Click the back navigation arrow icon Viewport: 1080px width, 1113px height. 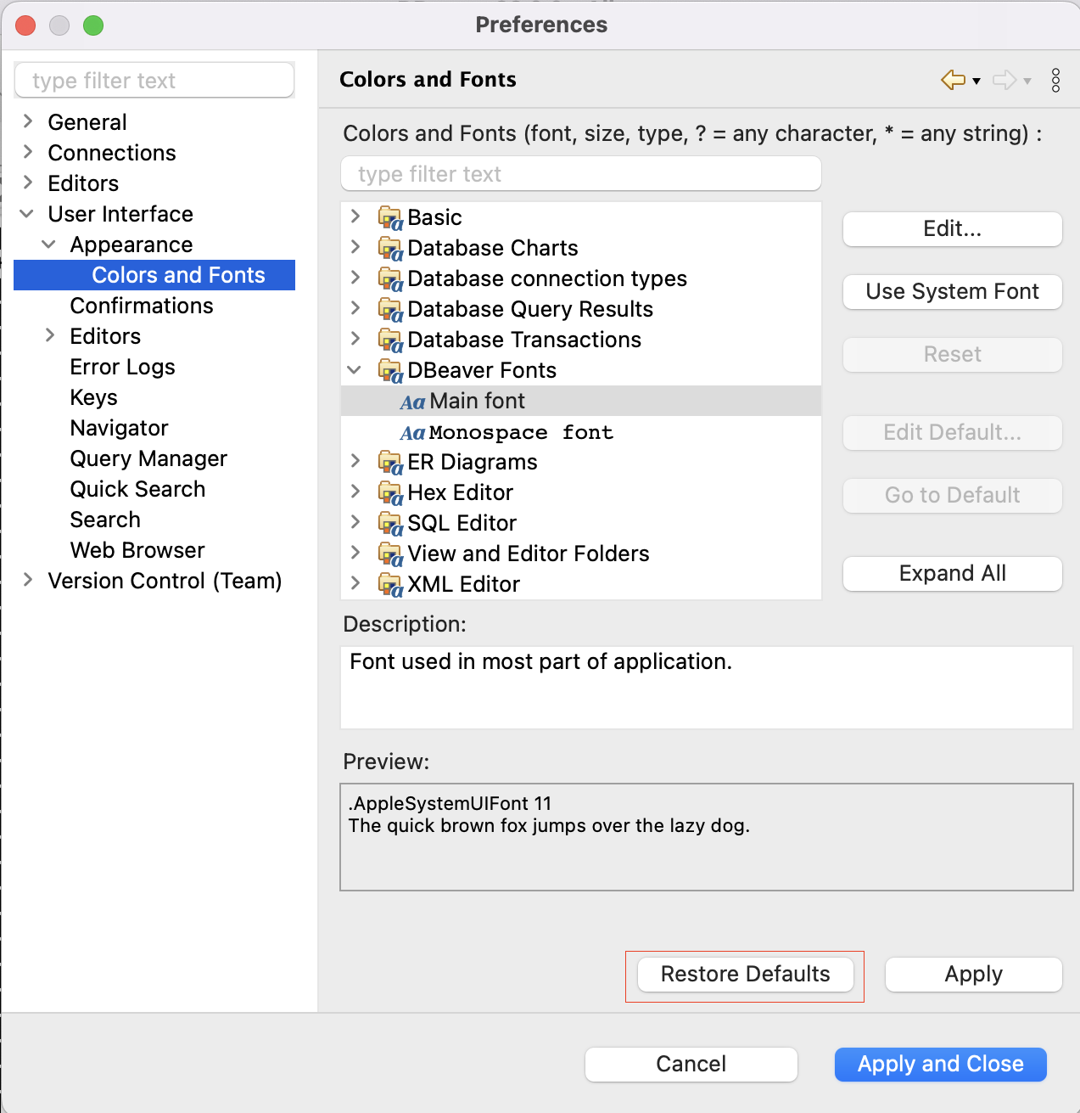[952, 80]
